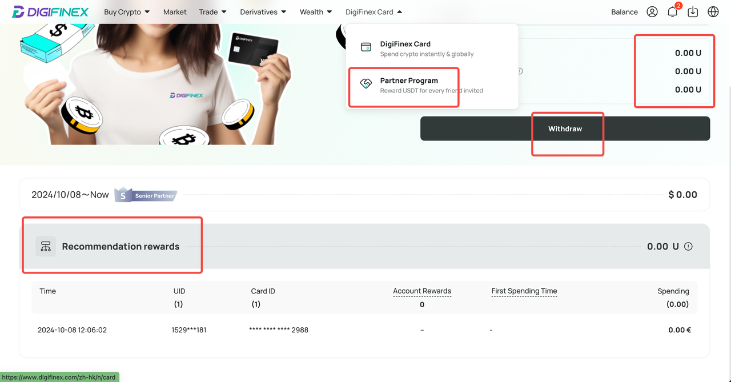Open the Balance link
Screen dimensions: 731x382
pyautogui.click(x=624, y=12)
